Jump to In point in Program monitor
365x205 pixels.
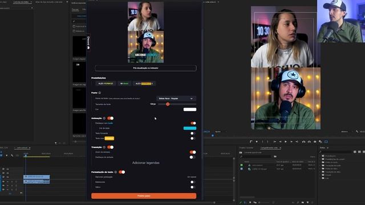click(275, 142)
